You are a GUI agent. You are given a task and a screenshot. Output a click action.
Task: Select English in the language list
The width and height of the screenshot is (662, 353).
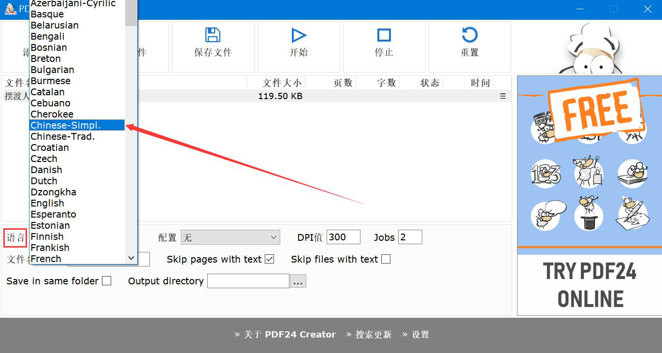click(77, 203)
